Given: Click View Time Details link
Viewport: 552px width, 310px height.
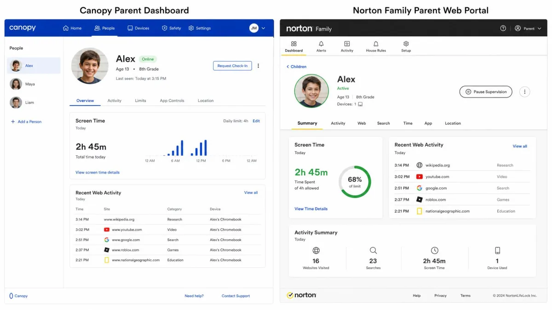Looking at the screenshot, I should [x=311, y=209].
